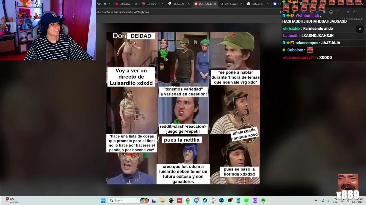Click the Chavo meme image in lightbox
This screenshot has width=366, height=205.
pyautogui.click(x=183, y=108)
